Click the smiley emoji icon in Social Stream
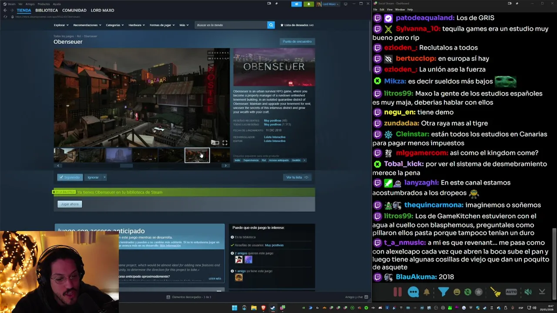557x313 pixels. pyautogui.click(x=456, y=292)
